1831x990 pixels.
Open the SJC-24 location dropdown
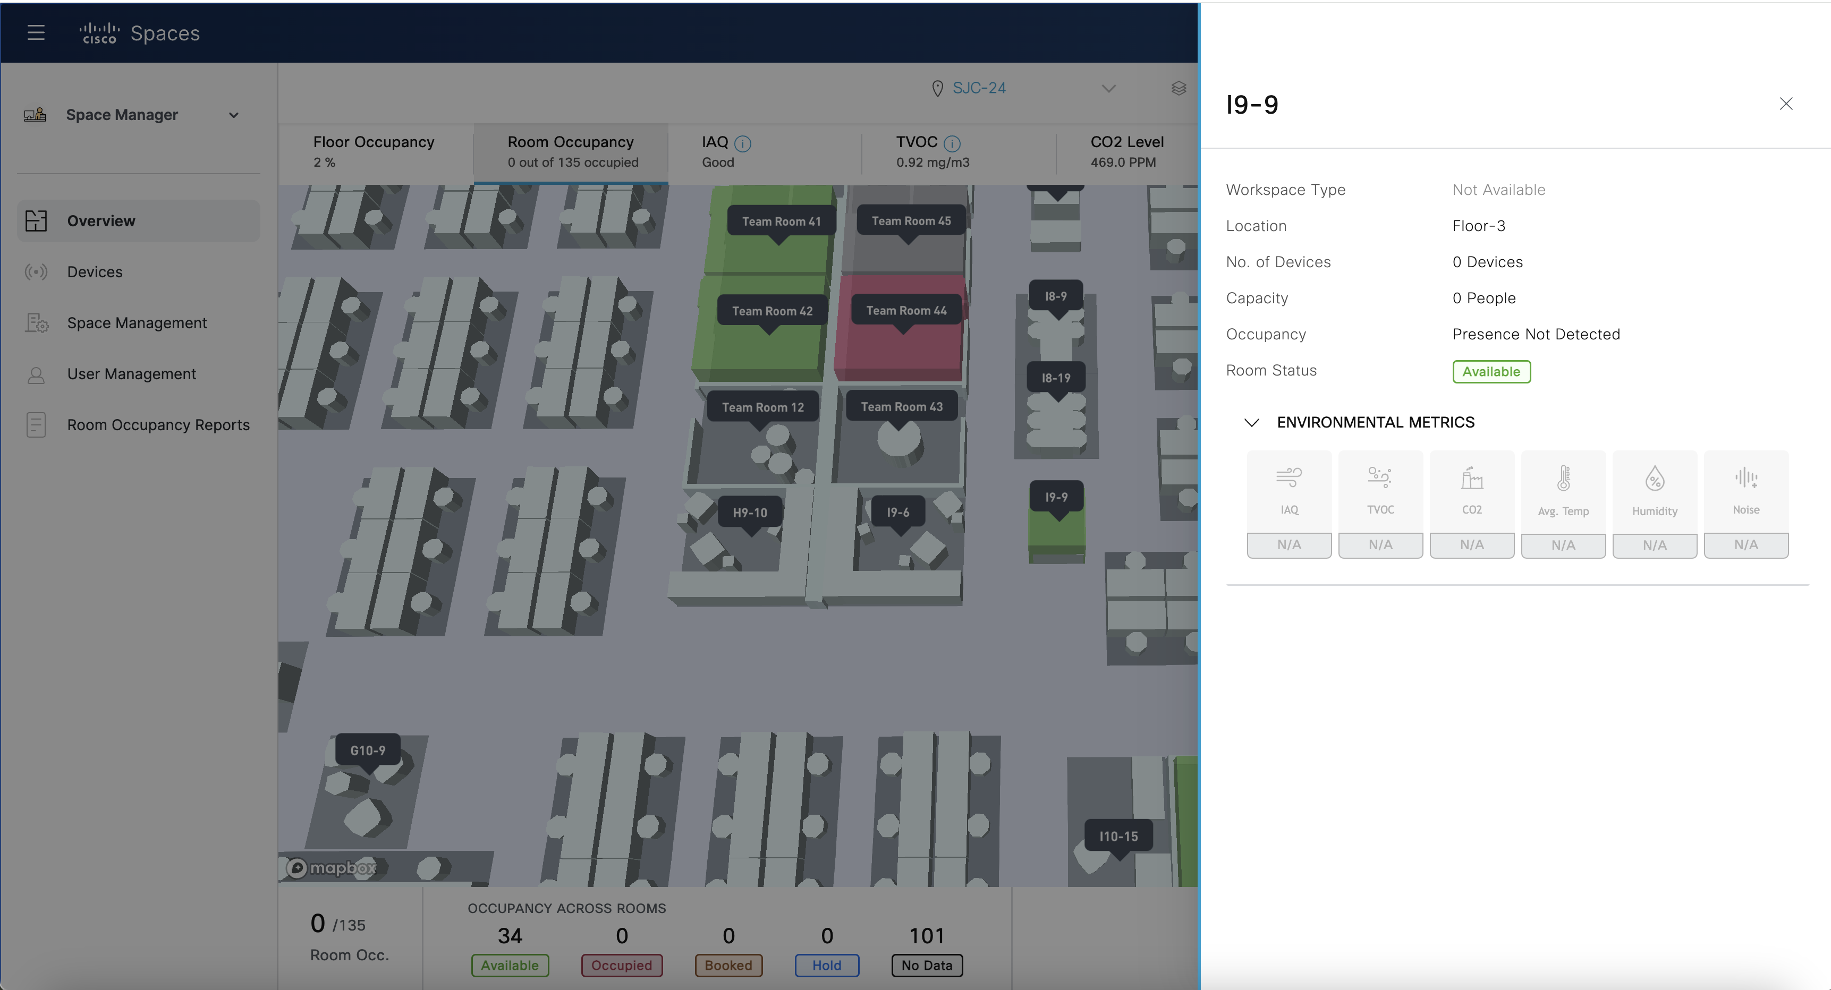[x=1108, y=88]
